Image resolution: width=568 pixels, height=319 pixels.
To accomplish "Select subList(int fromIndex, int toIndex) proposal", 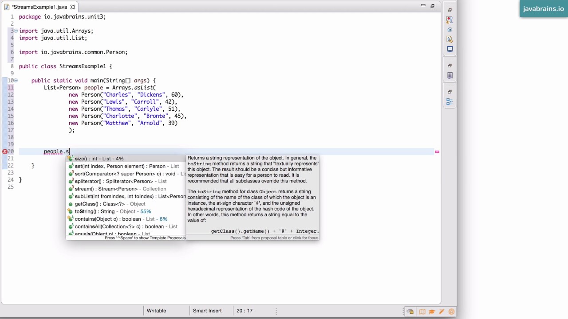I will click(x=126, y=196).
